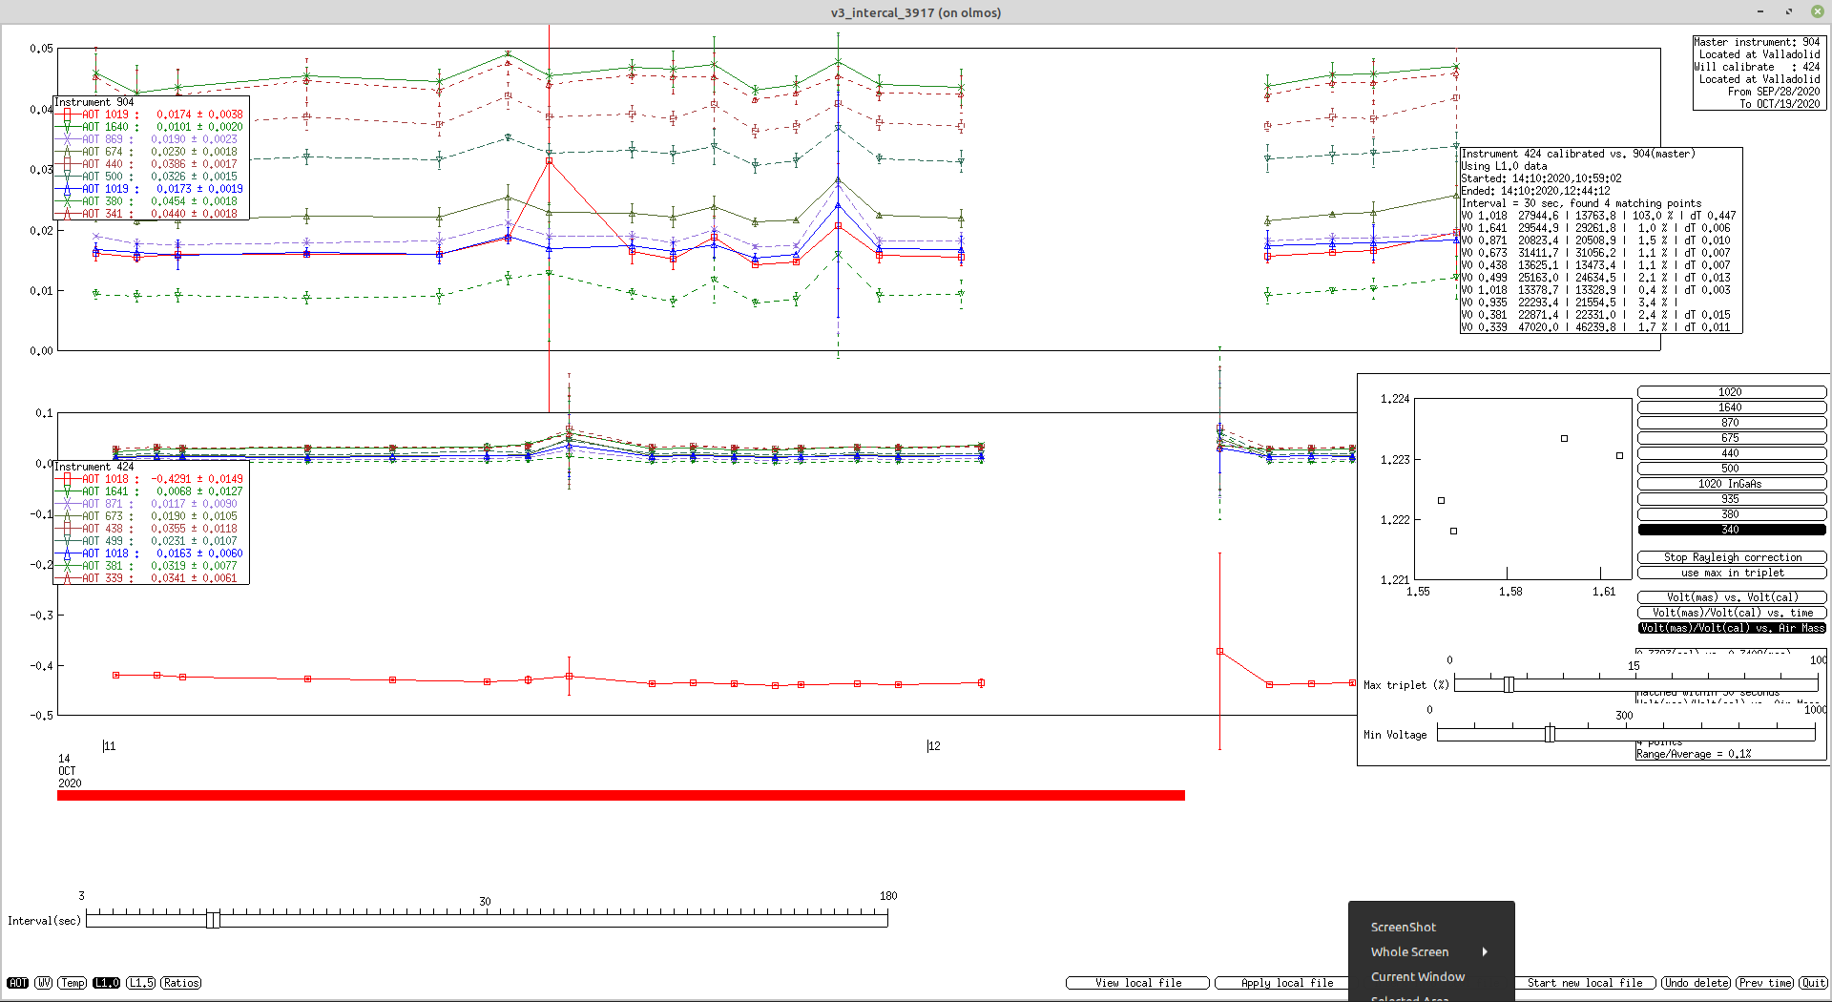Toggle the Ratios button
This screenshot has height=1002, width=1832.
(x=181, y=983)
